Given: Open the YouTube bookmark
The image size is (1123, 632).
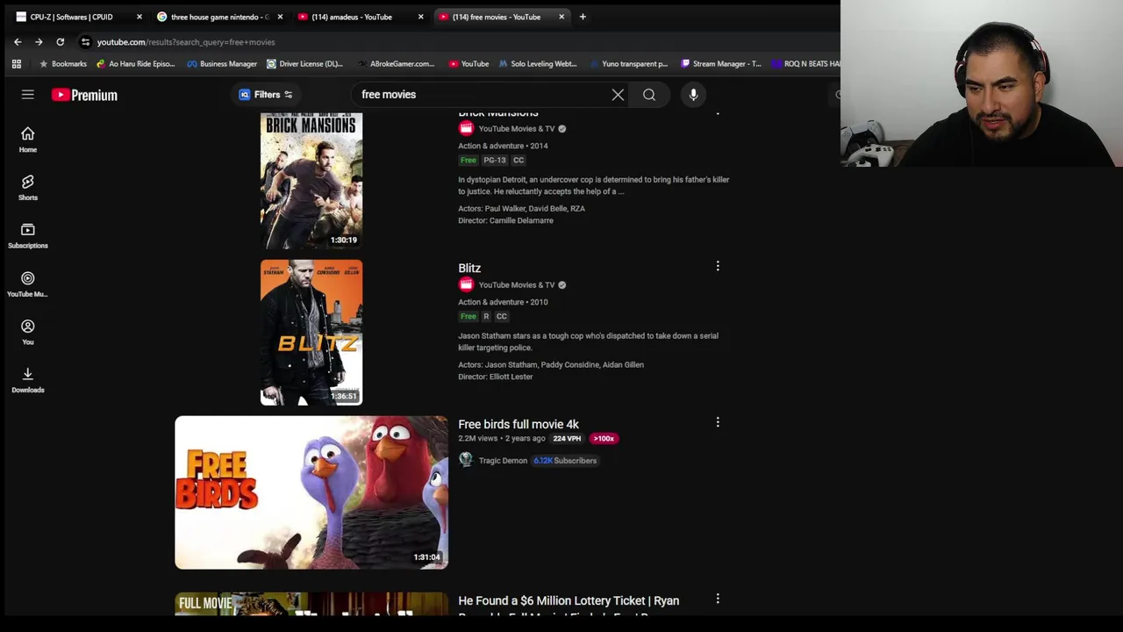Looking at the screenshot, I should click(x=469, y=64).
